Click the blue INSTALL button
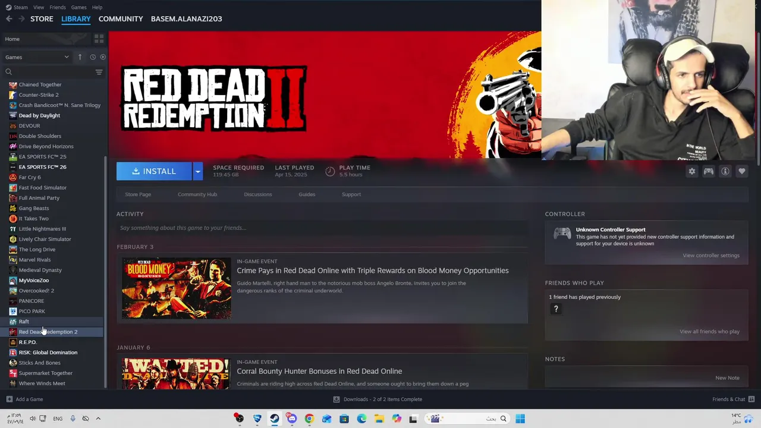The image size is (761, 428). [x=154, y=171]
